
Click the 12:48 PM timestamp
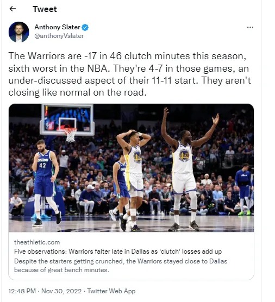click(22, 291)
